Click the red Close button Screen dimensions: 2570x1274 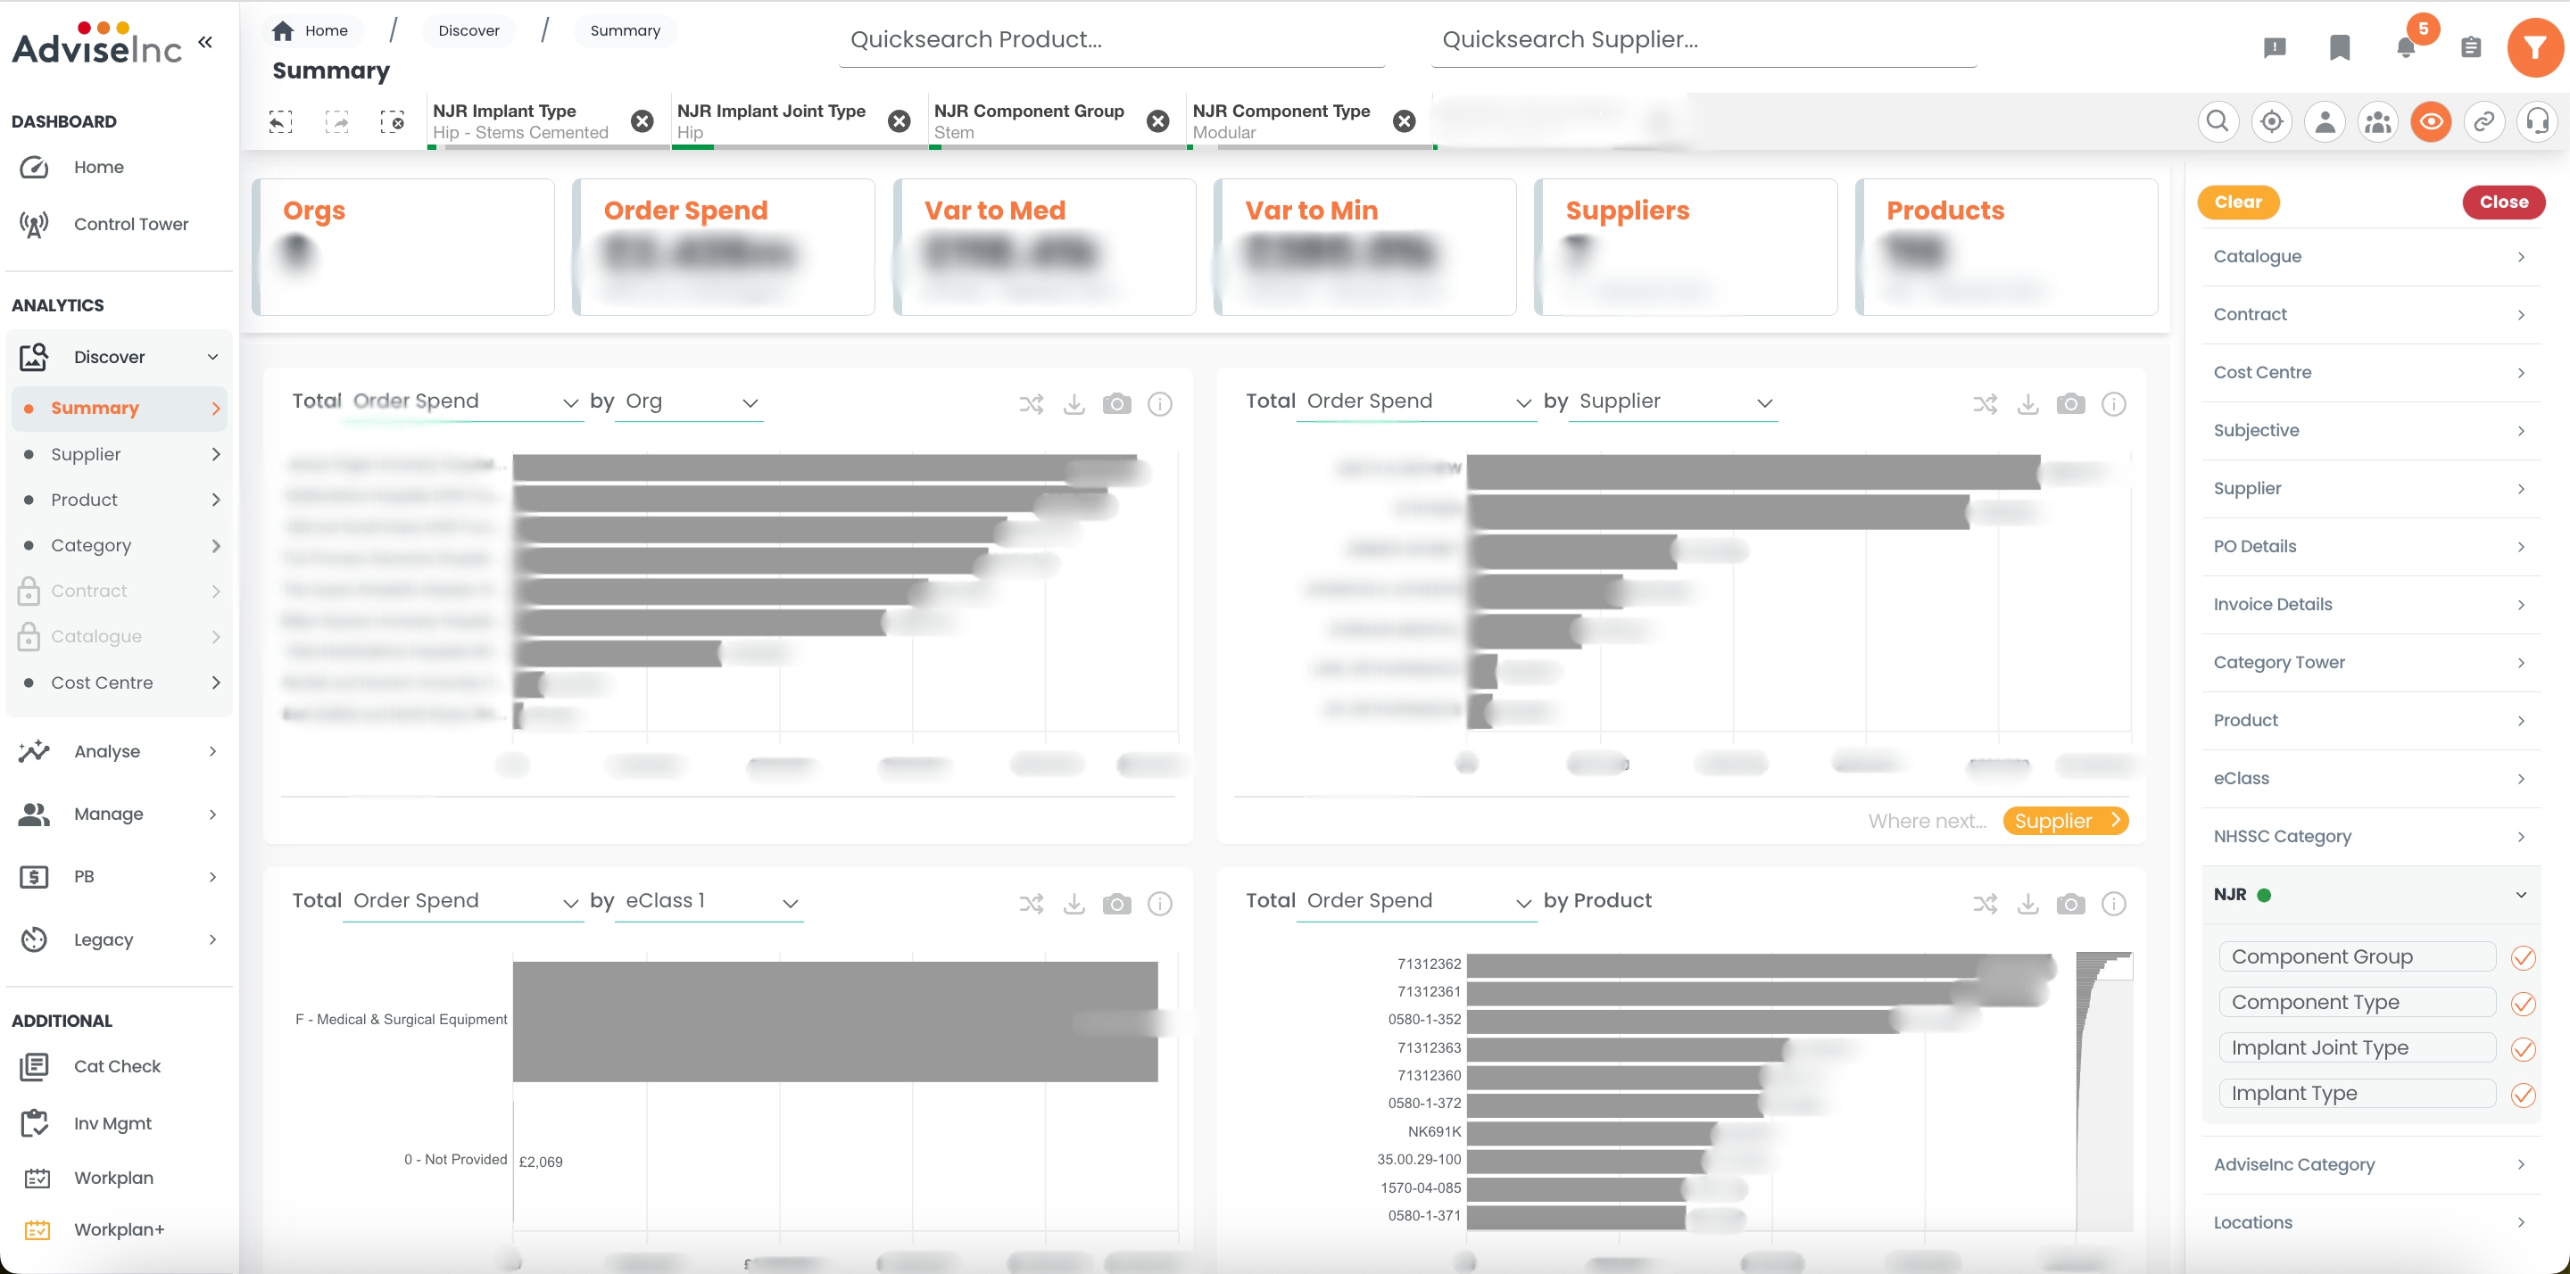2503,202
